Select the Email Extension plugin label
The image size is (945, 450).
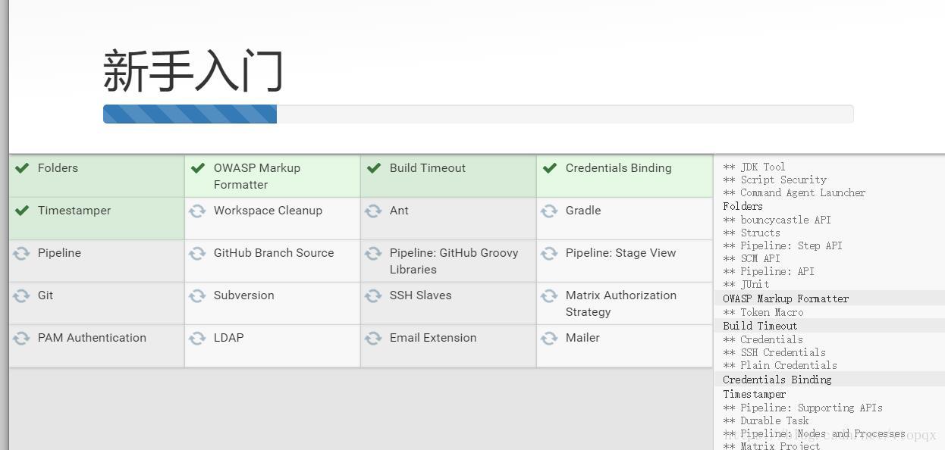(433, 338)
